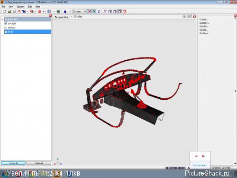The width and height of the screenshot is (237, 178).
Task: Expand the Surface... command group
Action: (204, 33)
